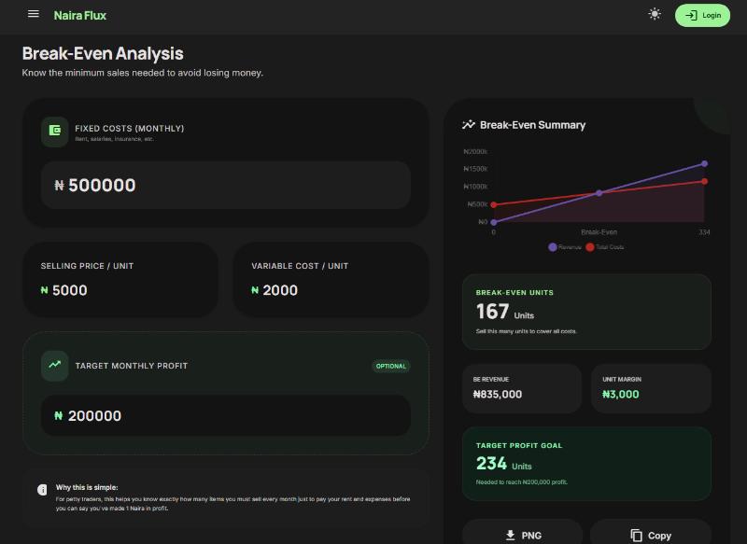Toggle the Revenue legend swatch
The width and height of the screenshot is (747, 544).
point(553,247)
